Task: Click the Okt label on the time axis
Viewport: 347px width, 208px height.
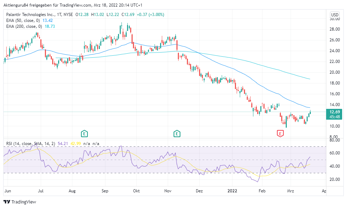Action: click(x=136, y=191)
